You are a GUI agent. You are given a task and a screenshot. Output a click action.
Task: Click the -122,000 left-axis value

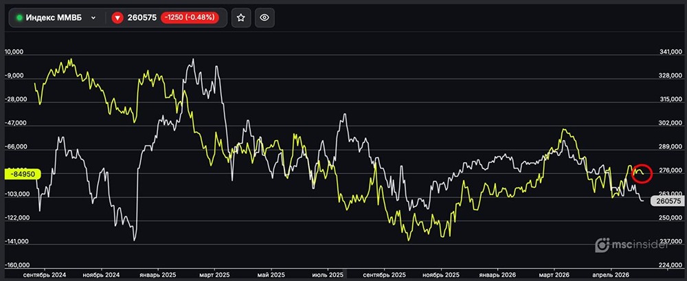17,217
